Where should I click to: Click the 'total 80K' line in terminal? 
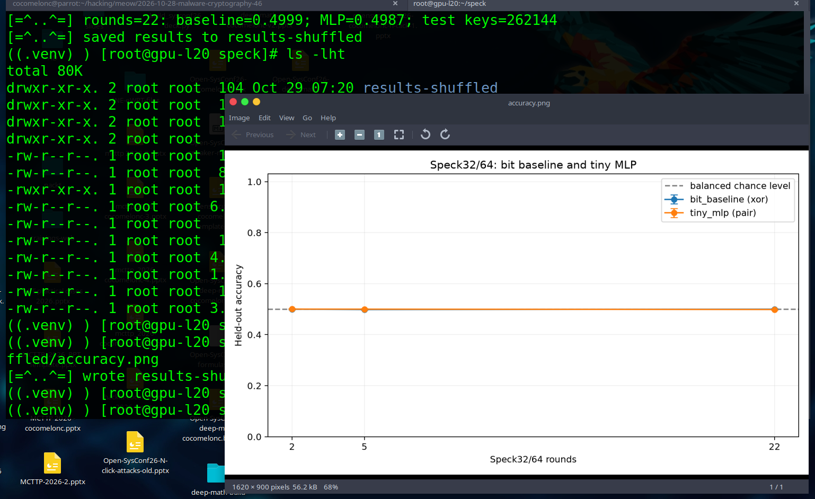click(45, 71)
